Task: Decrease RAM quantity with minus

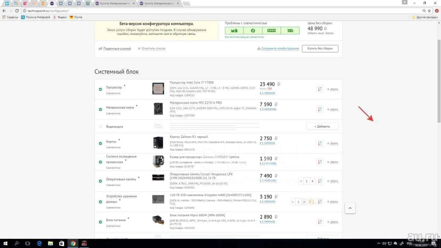Action: 301,181
